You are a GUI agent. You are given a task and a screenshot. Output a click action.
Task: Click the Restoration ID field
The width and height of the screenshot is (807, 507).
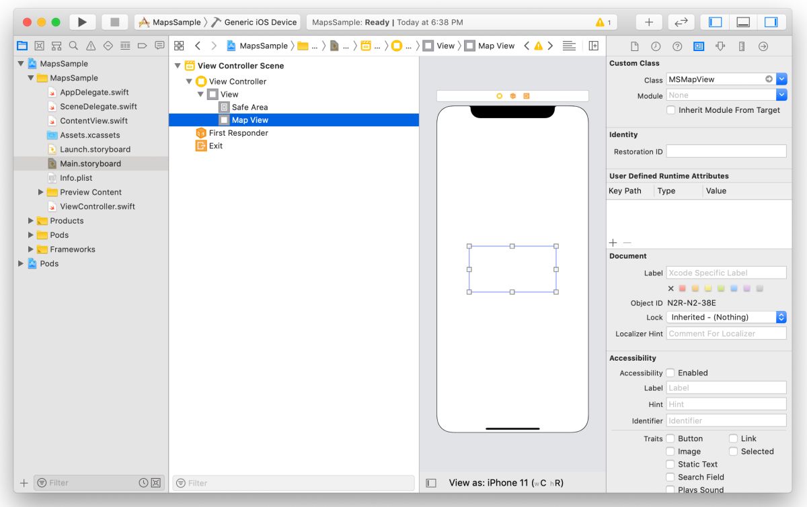[x=726, y=151]
